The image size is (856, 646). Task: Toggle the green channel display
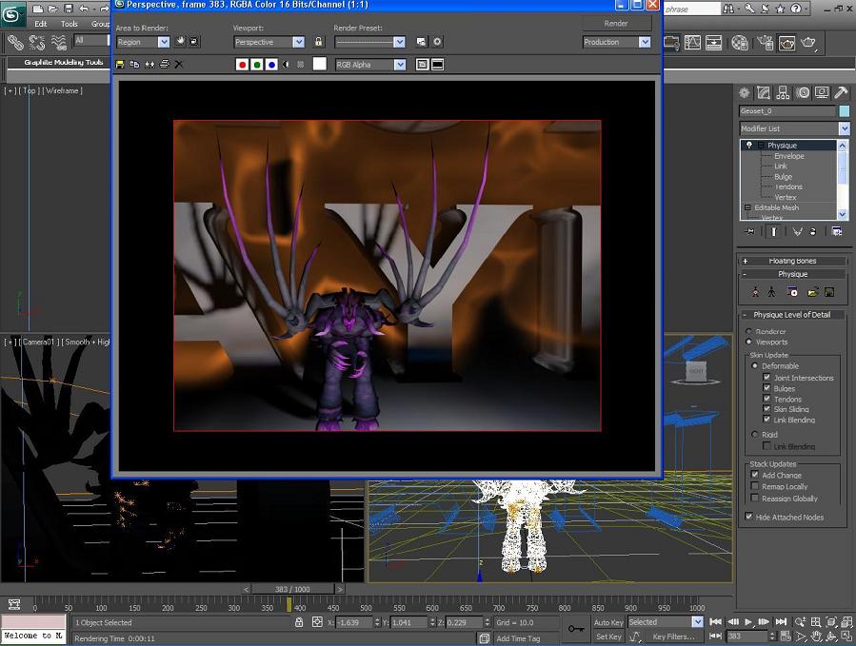pyautogui.click(x=257, y=65)
